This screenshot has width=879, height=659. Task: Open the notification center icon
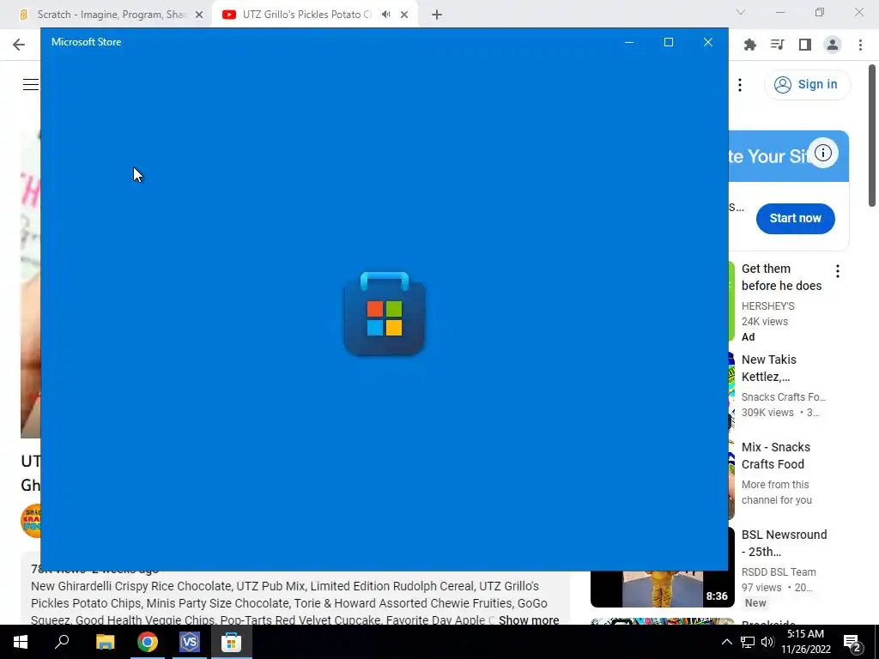(852, 642)
